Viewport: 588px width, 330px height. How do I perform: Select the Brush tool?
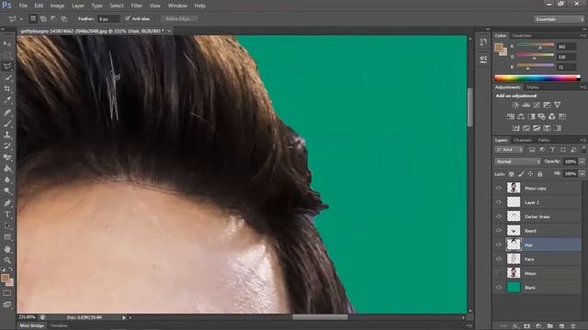(x=7, y=123)
